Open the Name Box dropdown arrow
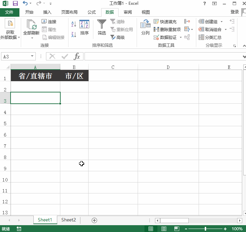The height and width of the screenshot is (232, 246). point(32,57)
